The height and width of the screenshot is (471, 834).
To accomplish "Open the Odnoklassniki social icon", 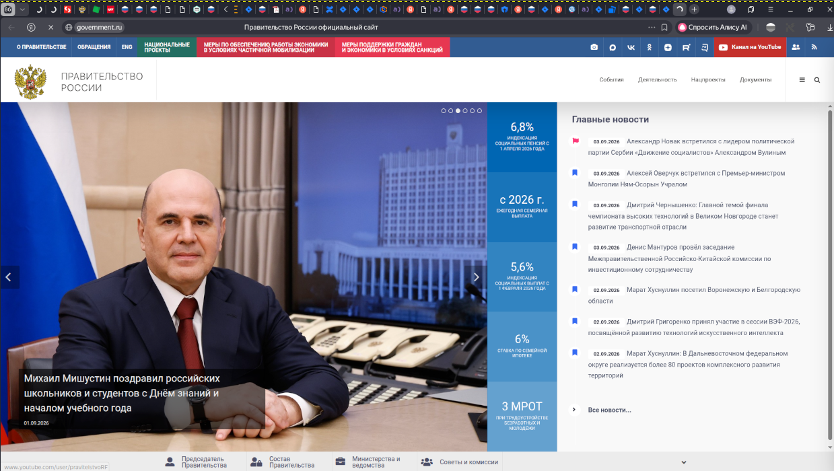I will point(649,47).
